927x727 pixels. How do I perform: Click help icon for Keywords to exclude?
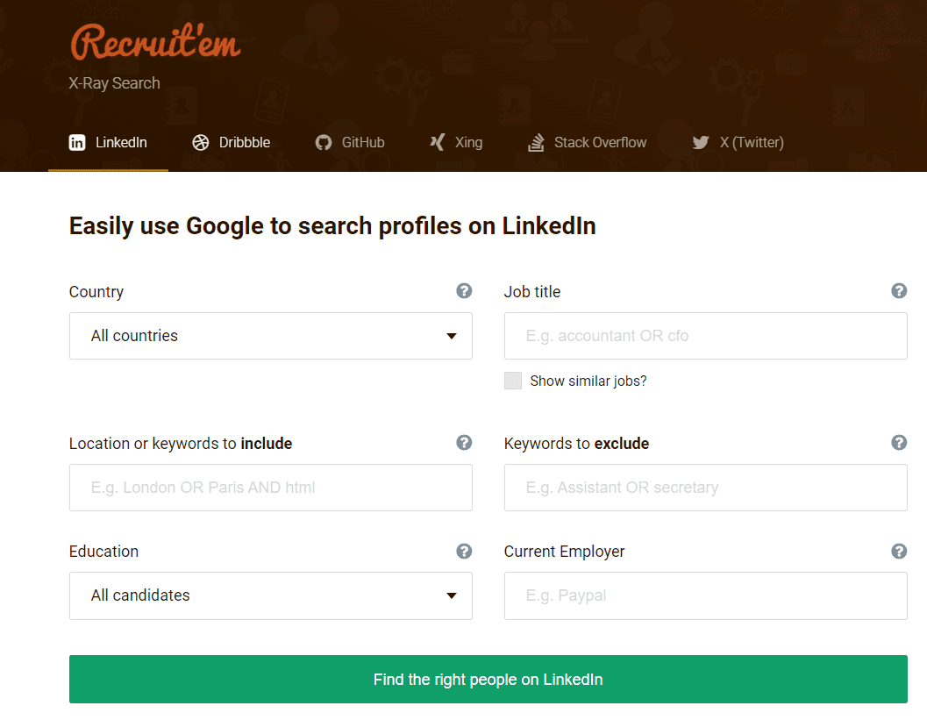coord(899,443)
